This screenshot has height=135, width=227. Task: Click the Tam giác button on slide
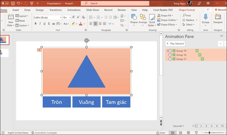click(116, 102)
